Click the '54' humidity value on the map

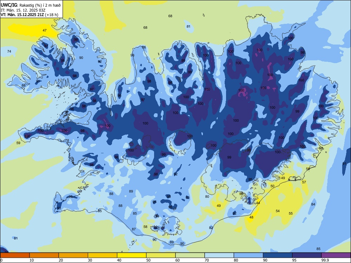[x=278, y=211]
